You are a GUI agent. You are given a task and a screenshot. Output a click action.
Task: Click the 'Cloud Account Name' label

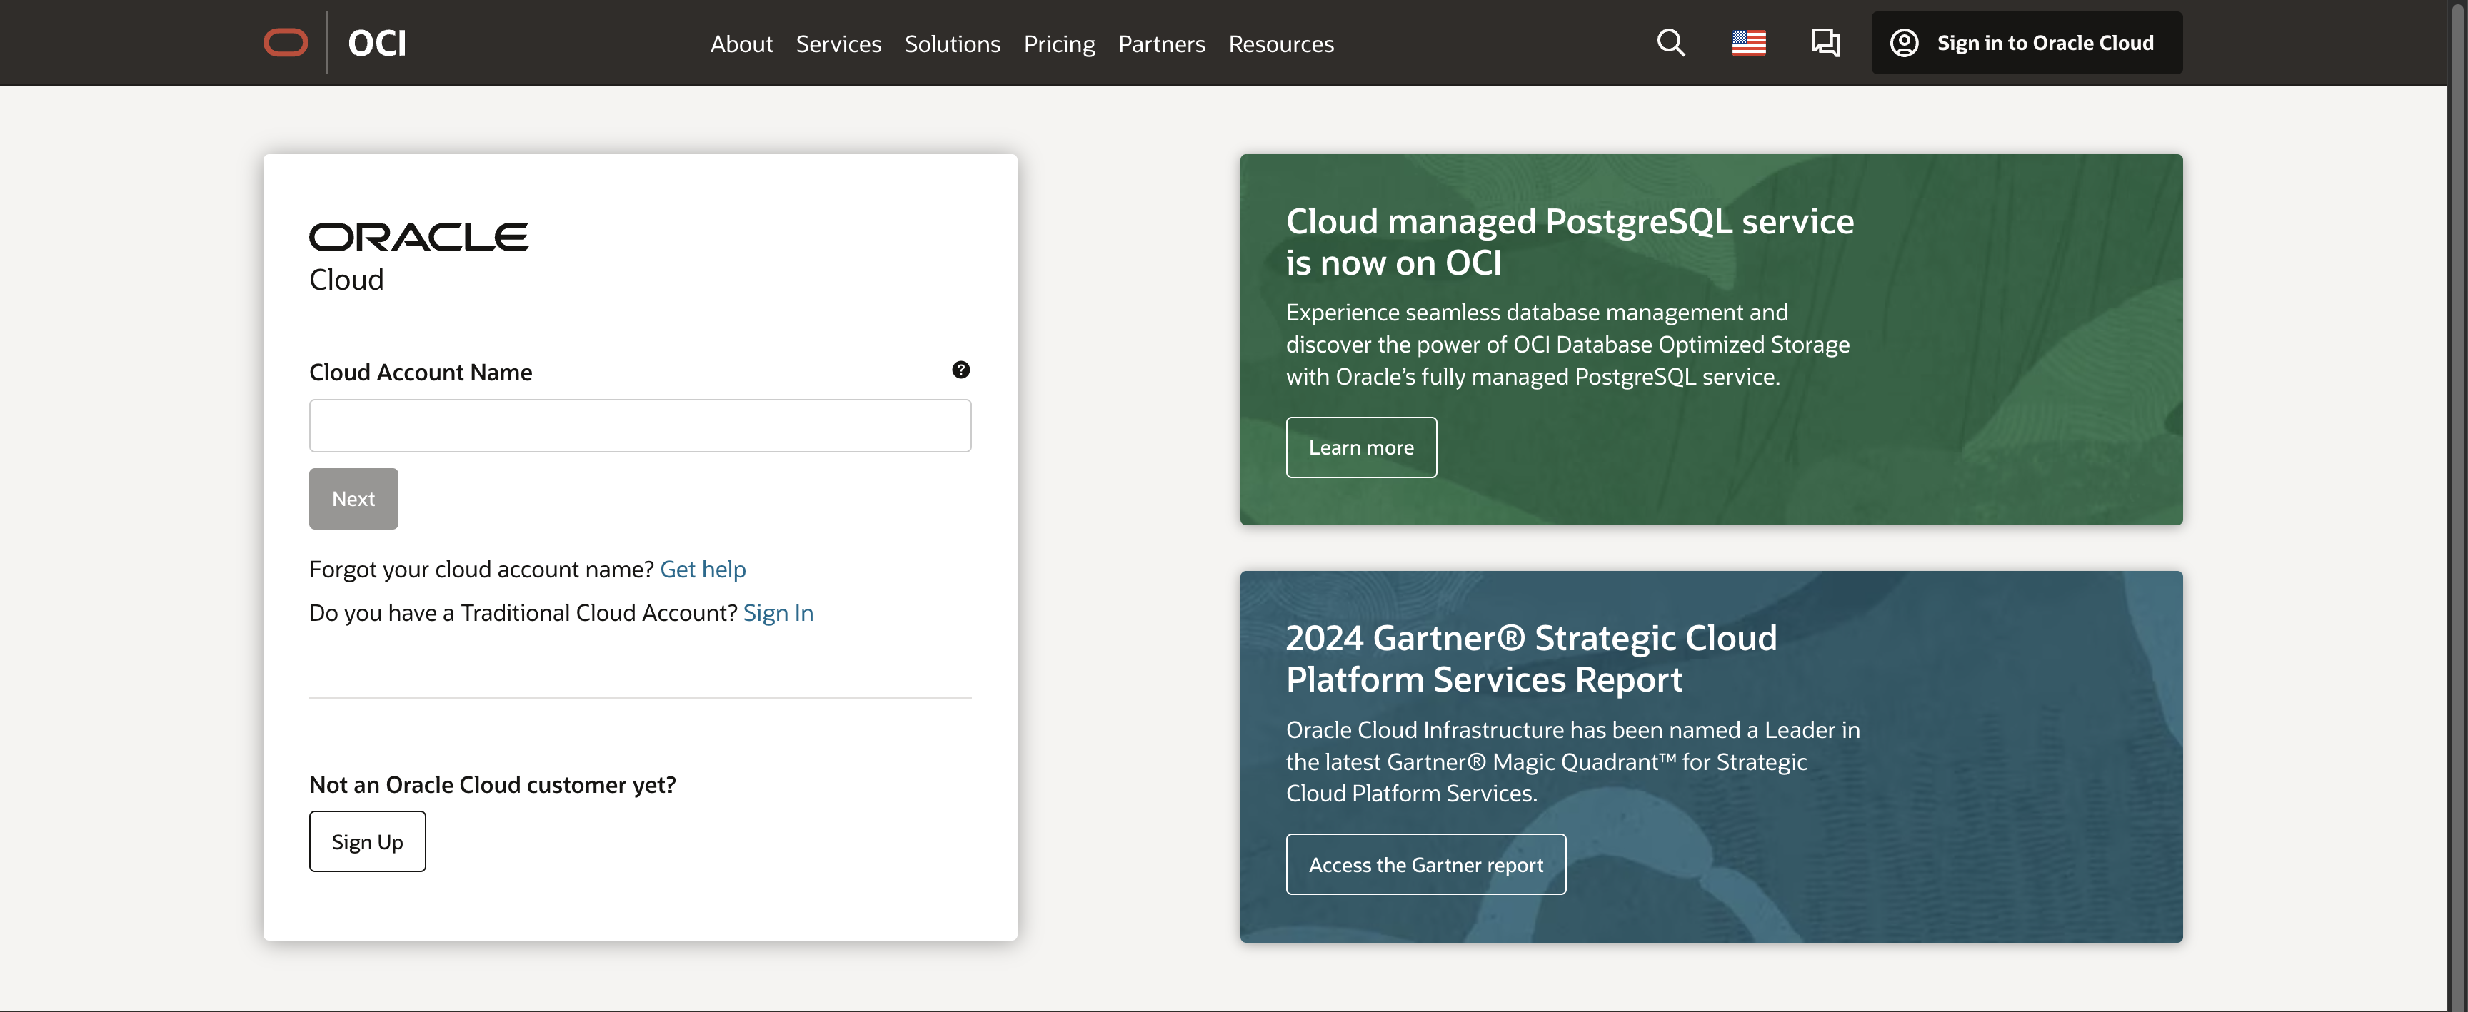(x=421, y=373)
